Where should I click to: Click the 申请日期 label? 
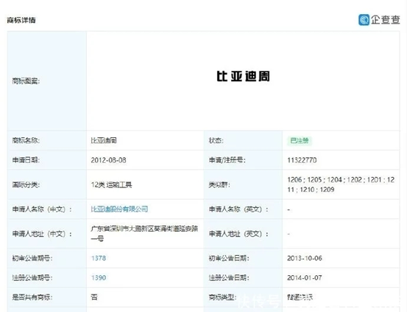(x=26, y=160)
